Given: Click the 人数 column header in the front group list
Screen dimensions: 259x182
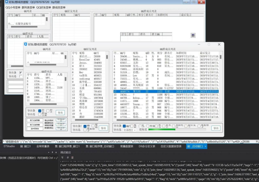Looking at the screenshot, I should point(60,75).
